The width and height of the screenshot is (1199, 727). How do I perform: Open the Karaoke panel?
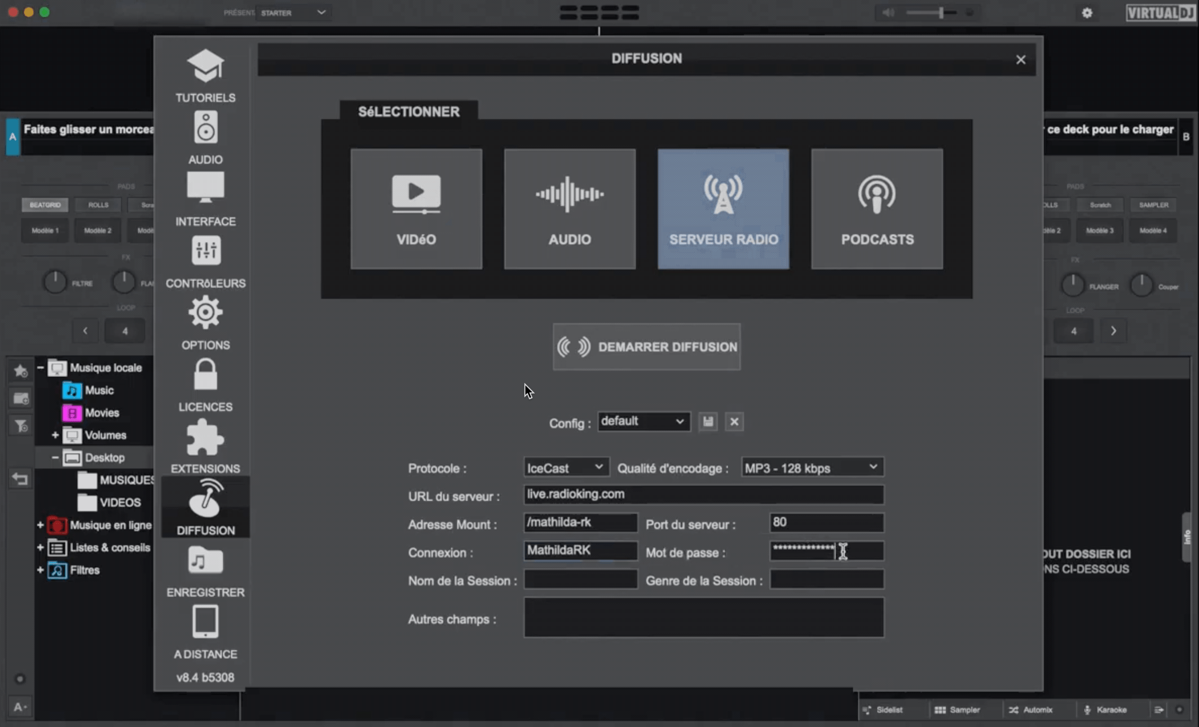point(1105,709)
